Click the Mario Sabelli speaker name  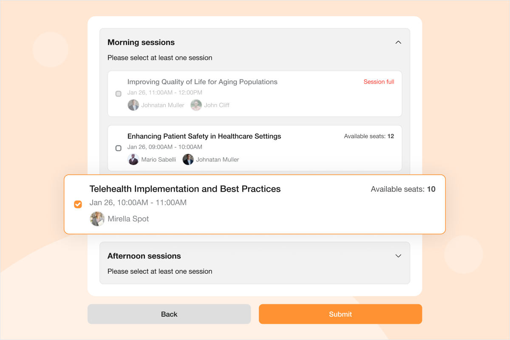[159, 159]
